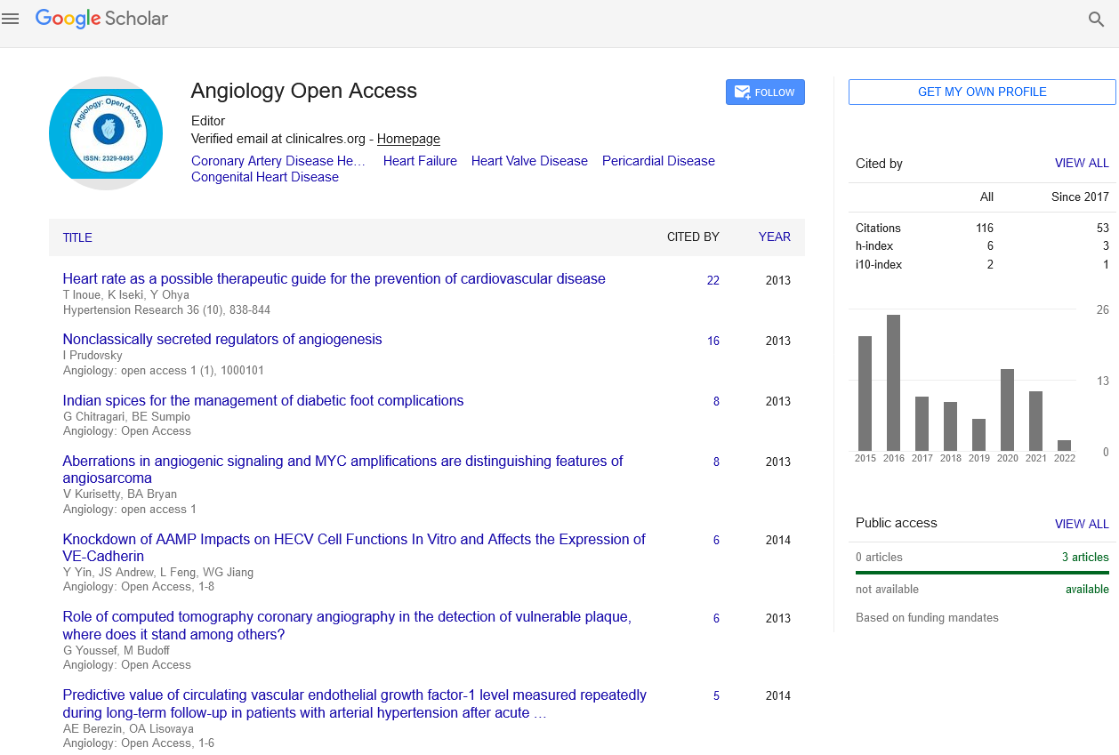
Task: Click the 3 articles available link
Action: click(1085, 557)
